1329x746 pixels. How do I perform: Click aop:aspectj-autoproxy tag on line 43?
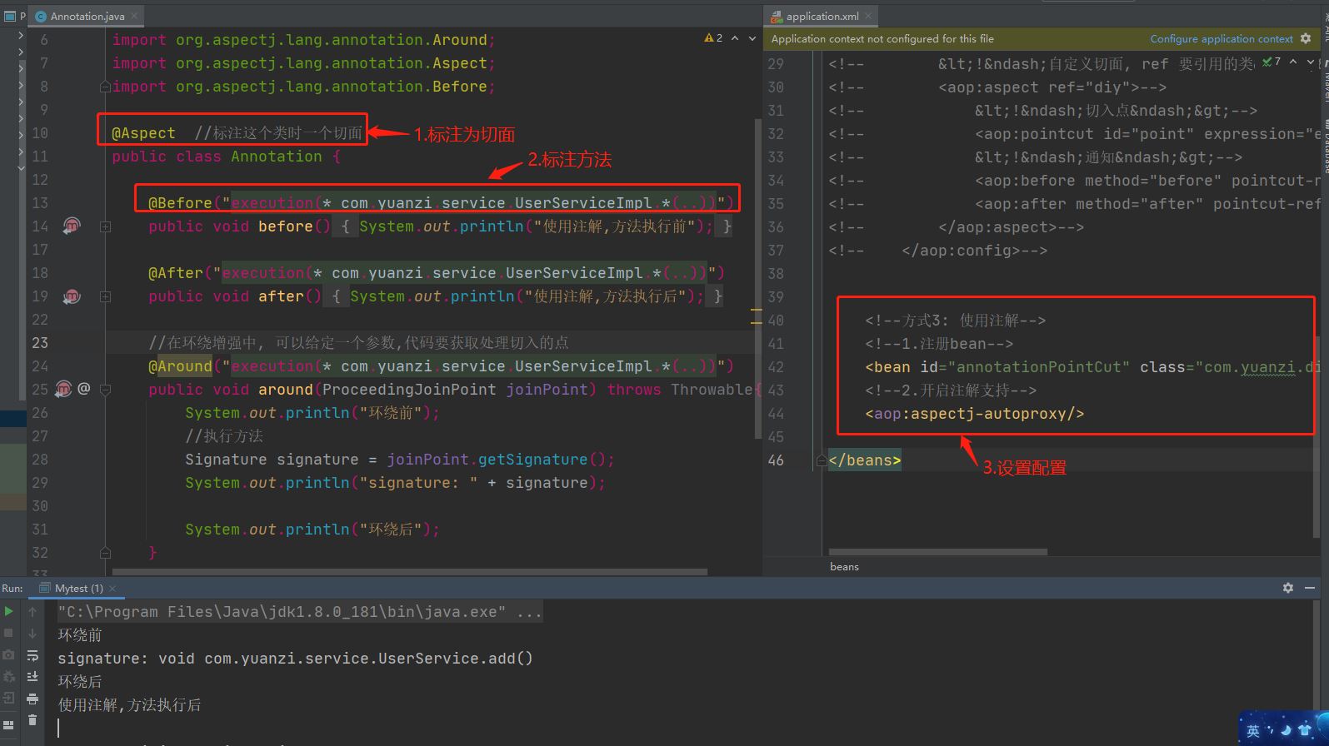(975, 414)
